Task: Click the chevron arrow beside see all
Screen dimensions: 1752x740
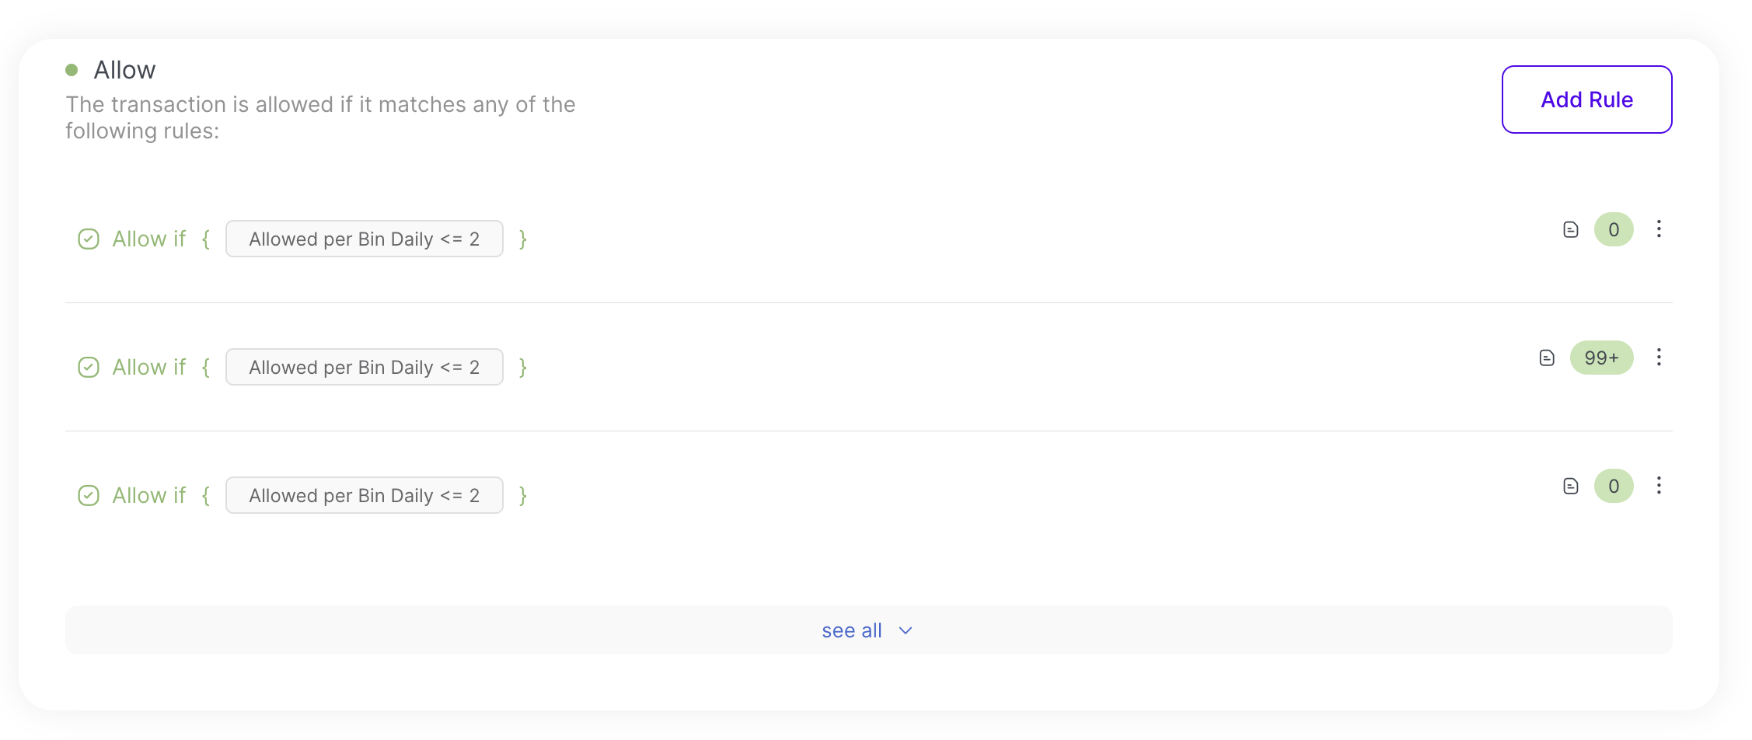Action: [x=906, y=630]
